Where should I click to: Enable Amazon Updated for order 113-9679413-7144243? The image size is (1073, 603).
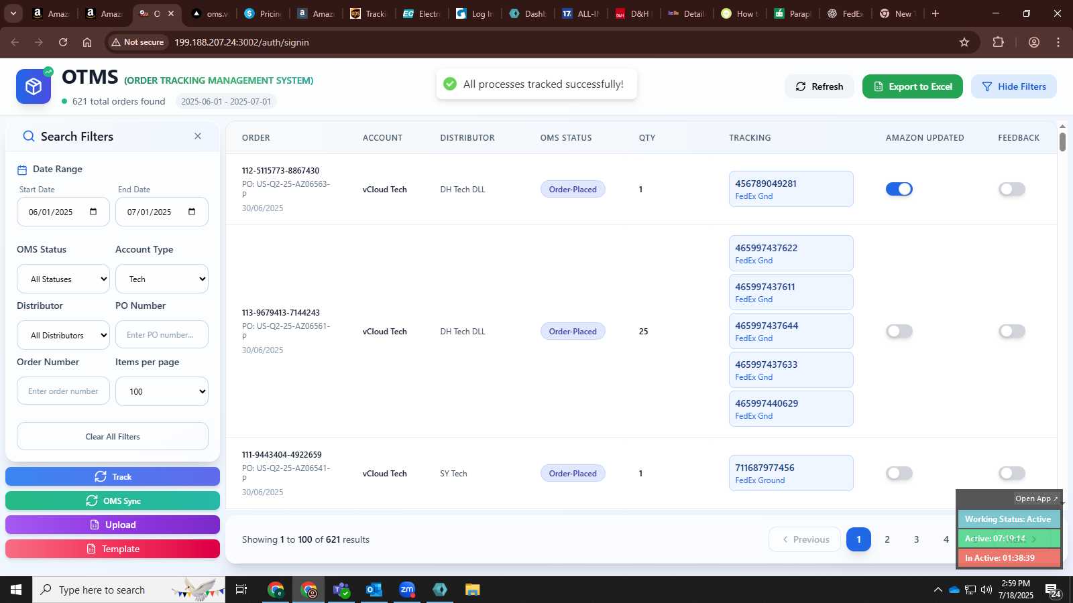(x=899, y=331)
